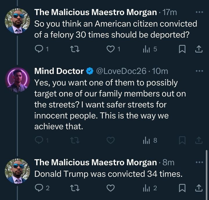The width and height of the screenshot is (209, 200).
Task: Like the Donald Trump 34 times tweet
Action: coord(111,188)
